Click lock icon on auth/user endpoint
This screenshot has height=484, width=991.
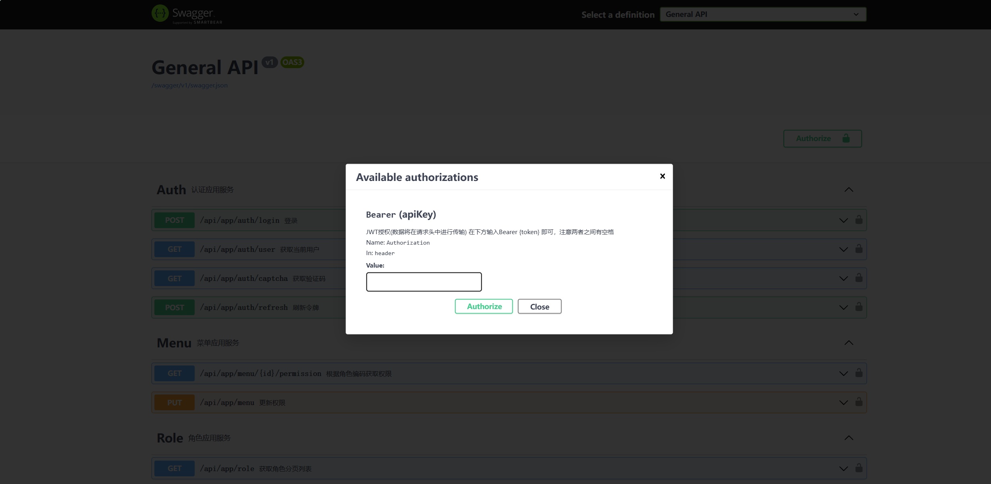(859, 249)
